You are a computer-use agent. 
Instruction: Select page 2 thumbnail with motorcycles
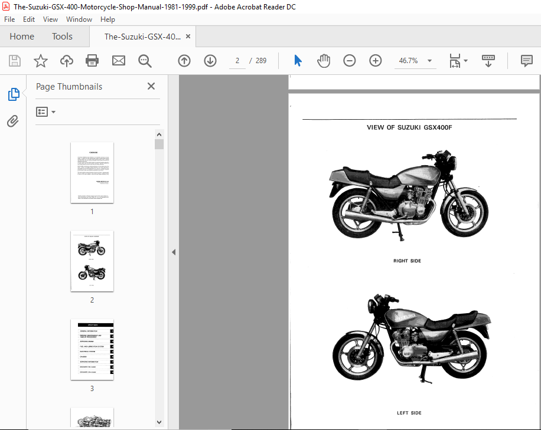pos(92,261)
